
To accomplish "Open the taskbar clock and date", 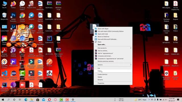I will [x=172, y=99].
